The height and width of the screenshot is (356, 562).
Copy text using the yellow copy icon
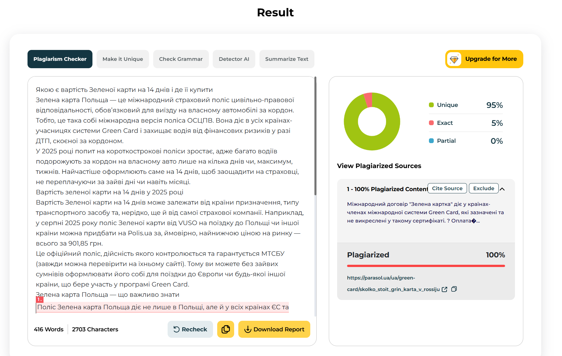point(226,329)
